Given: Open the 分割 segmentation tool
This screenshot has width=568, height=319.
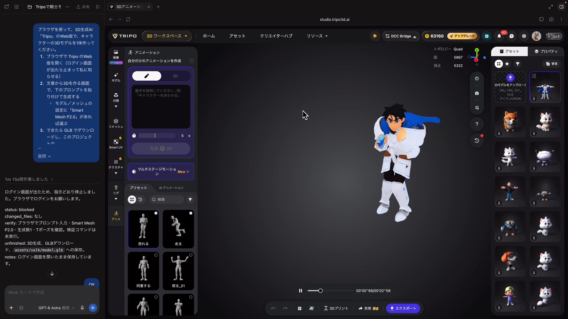Looking at the screenshot, I should click(116, 97).
